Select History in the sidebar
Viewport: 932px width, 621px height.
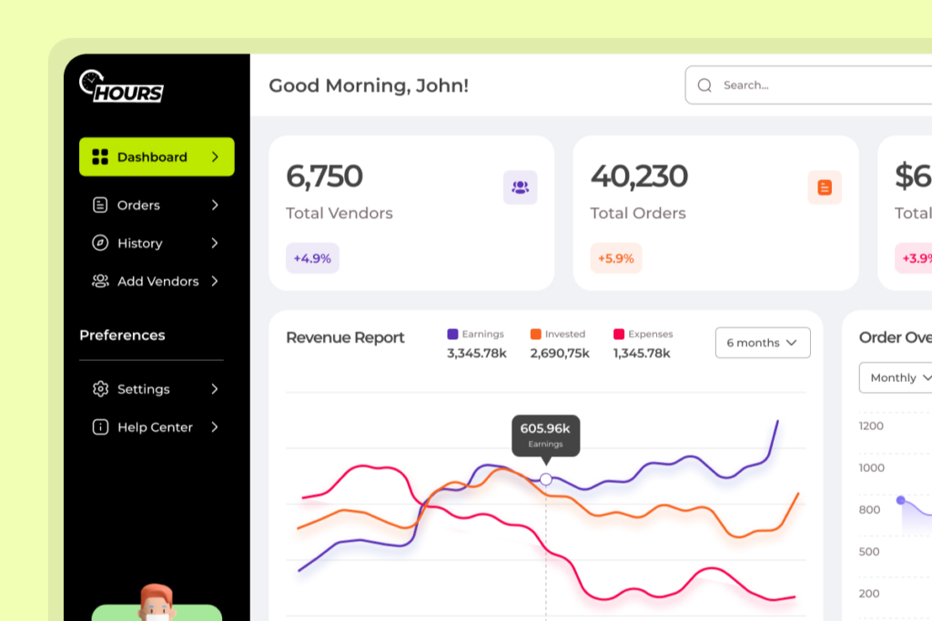click(140, 244)
